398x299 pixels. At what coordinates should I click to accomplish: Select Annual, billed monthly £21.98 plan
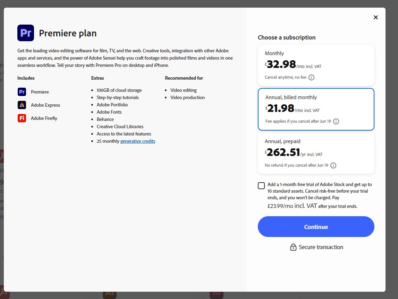pos(316,109)
